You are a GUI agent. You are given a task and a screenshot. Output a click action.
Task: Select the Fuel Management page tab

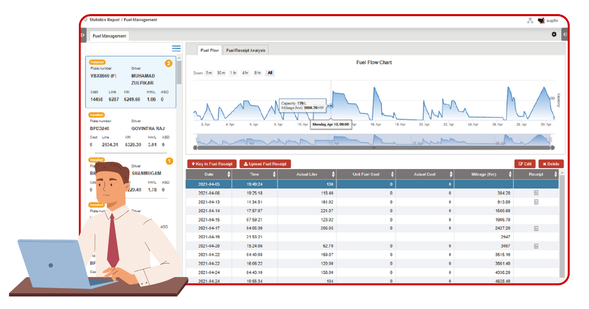point(109,36)
